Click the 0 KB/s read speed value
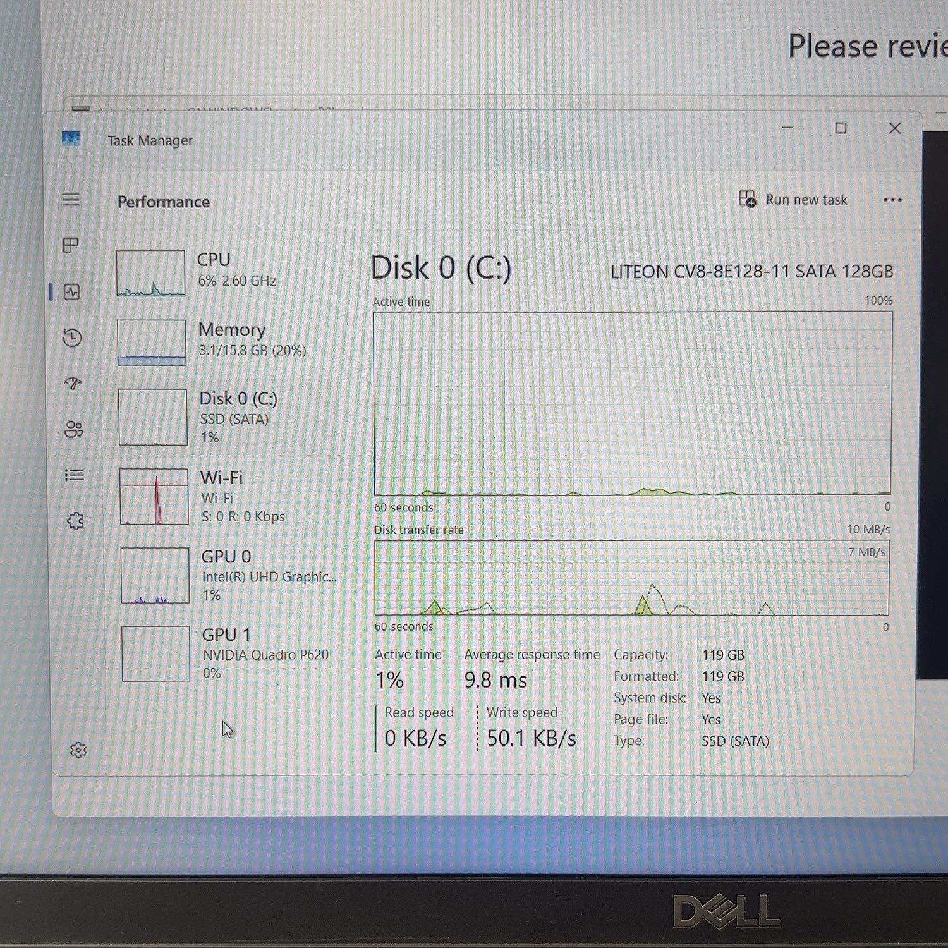This screenshot has height=948, width=948. click(415, 738)
